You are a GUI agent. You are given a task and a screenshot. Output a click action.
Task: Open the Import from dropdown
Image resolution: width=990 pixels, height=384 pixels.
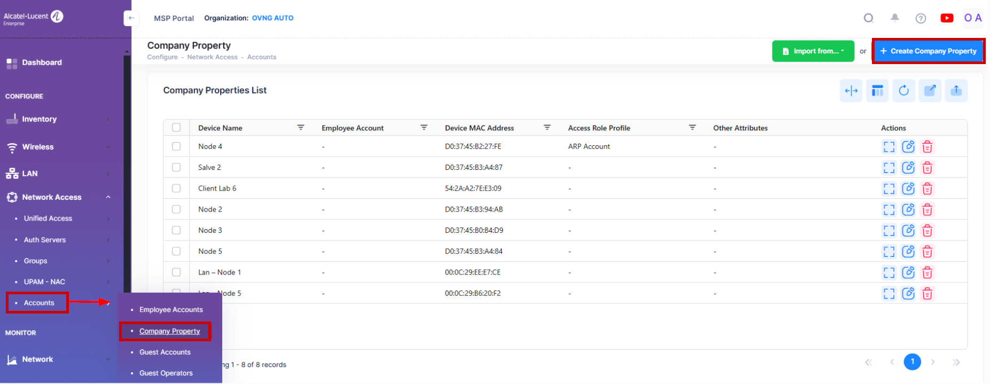[813, 51]
